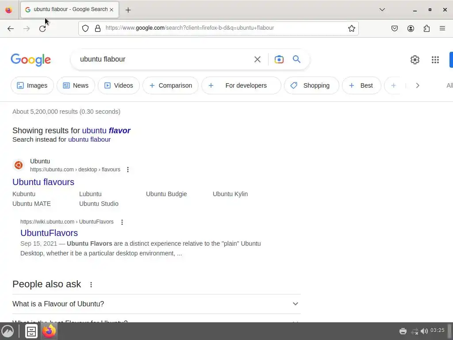Select the ubuntu flabour Google Search tab
The width and height of the screenshot is (453, 340).
coord(69,10)
